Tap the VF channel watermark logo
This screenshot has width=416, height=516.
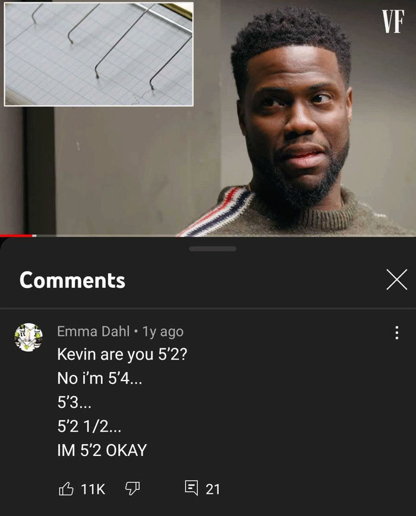(x=393, y=21)
